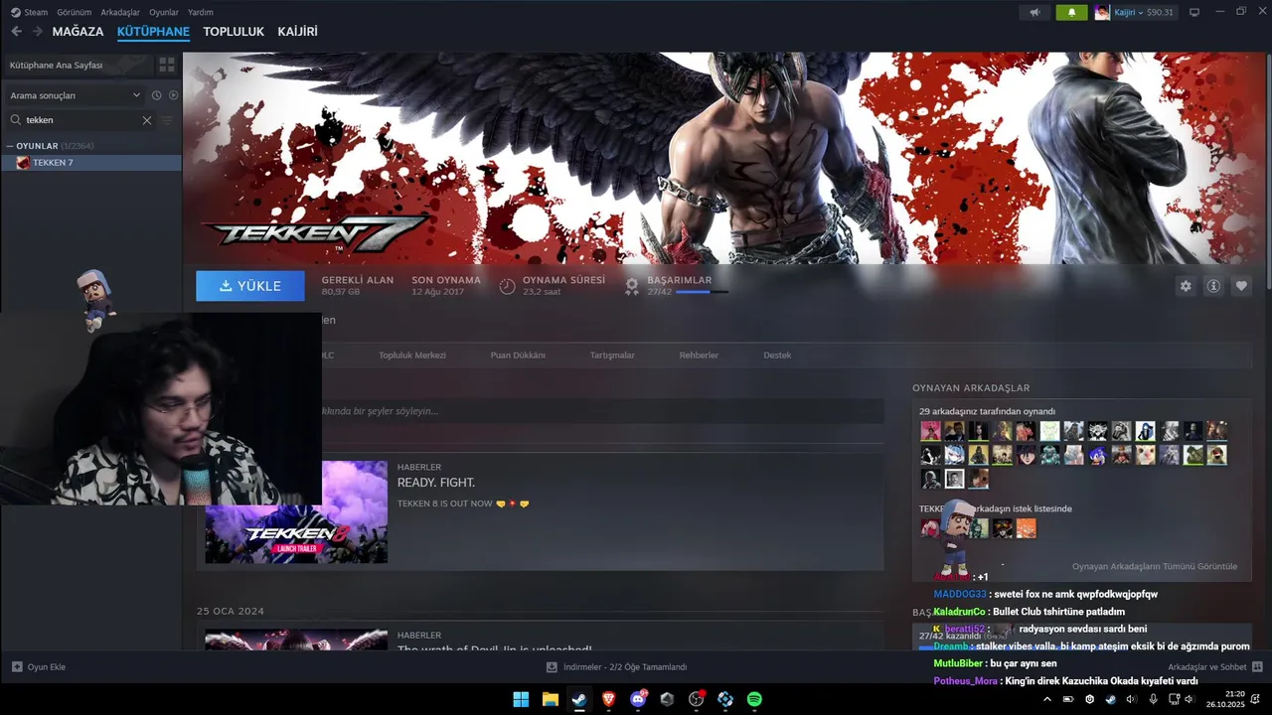1272x715 pixels.
Task: Click the downloads icon in bottom bar
Action: [552, 667]
